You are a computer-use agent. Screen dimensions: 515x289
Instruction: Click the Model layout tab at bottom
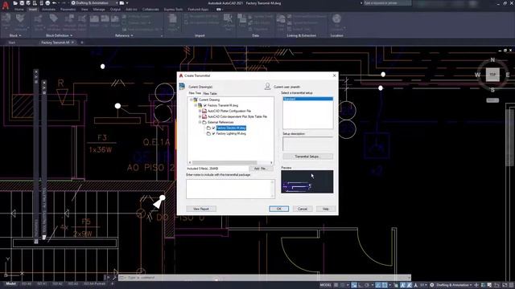pyautogui.click(x=10, y=283)
